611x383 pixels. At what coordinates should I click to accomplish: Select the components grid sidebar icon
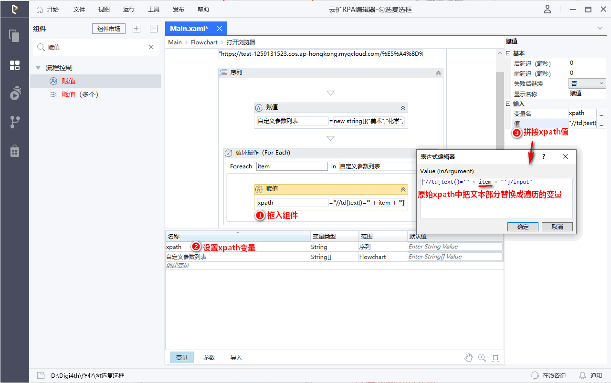pyautogui.click(x=14, y=65)
